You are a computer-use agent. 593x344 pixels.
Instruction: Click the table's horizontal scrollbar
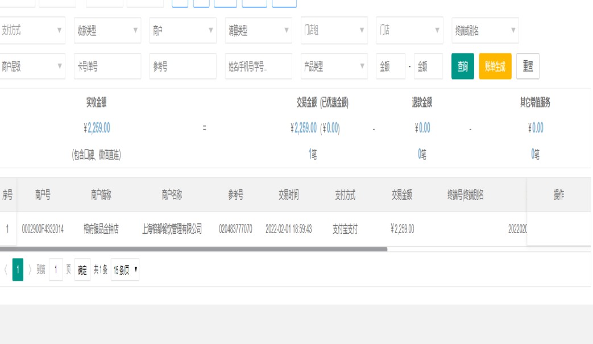click(193, 249)
